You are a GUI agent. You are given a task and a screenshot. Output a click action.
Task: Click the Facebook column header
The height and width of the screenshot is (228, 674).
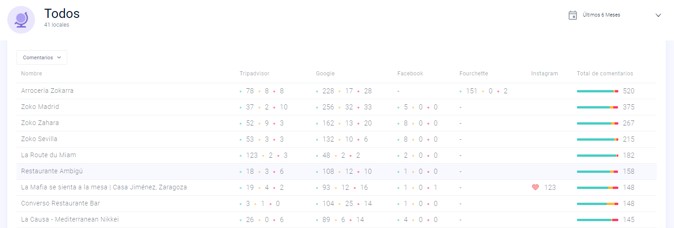pyautogui.click(x=410, y=74)
